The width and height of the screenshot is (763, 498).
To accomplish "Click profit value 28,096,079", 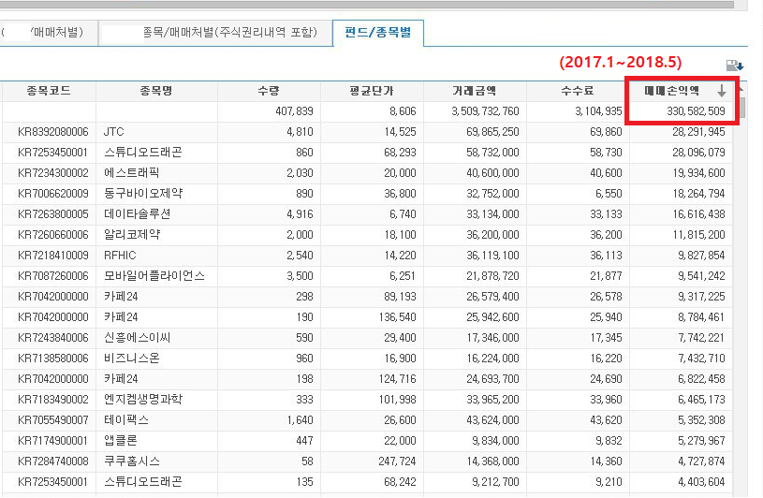I will click(x=698, y=153).
